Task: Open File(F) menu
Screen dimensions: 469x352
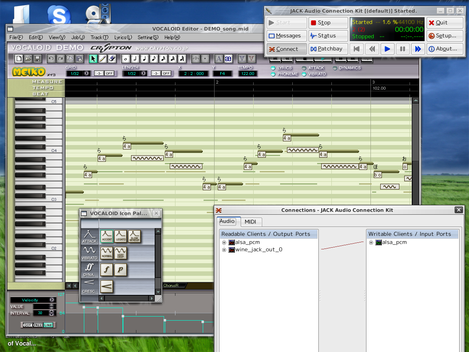Action: [16, 37]
